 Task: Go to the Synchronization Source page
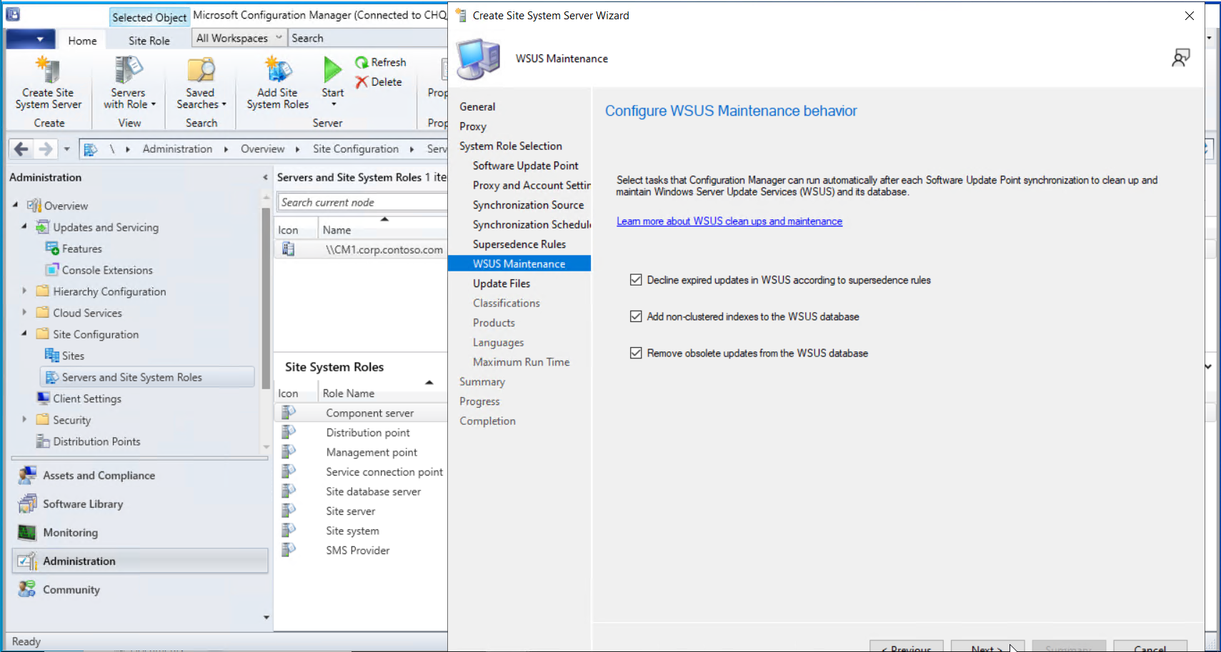click(528, 205)
